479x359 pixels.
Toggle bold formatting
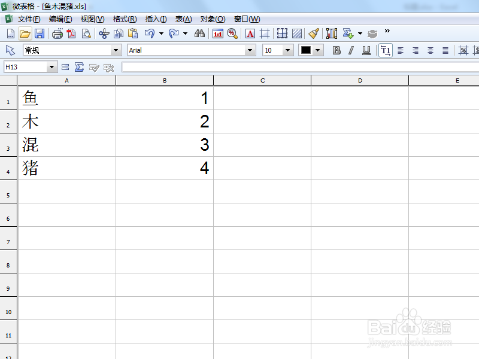pyautogui.click(x=336, y=50)
